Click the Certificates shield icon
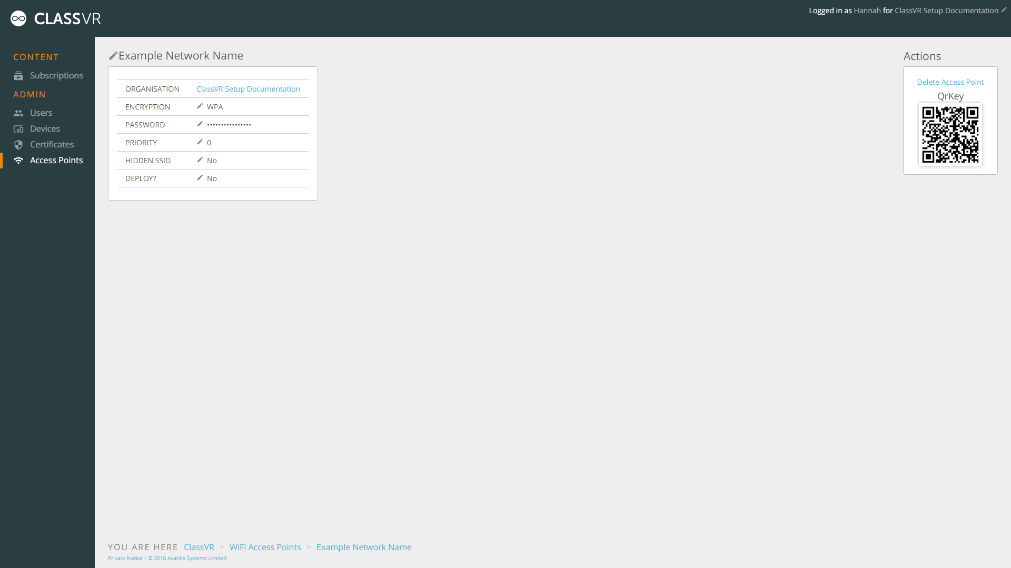This screenshot has height=568, width=1011. [18, 145]
